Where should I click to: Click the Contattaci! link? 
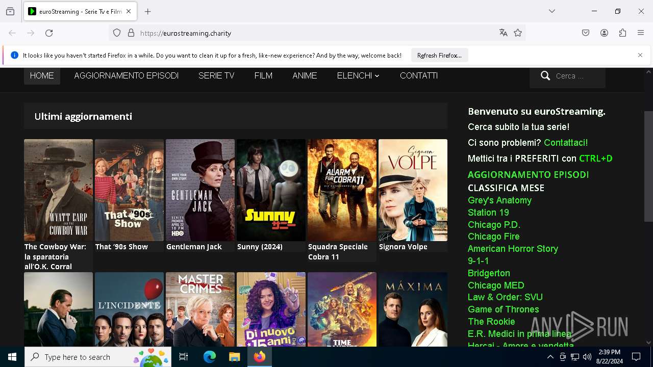[566, 143]
